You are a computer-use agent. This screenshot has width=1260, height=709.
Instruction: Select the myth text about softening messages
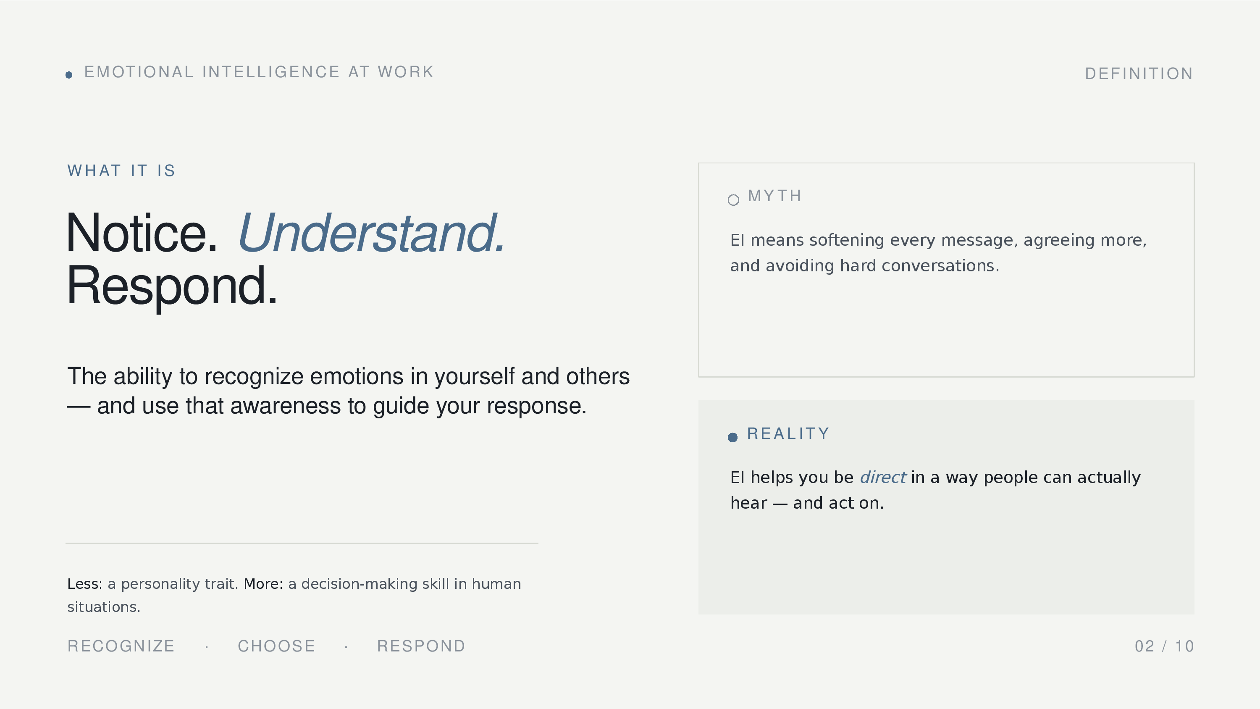click(x=938, y=252)
